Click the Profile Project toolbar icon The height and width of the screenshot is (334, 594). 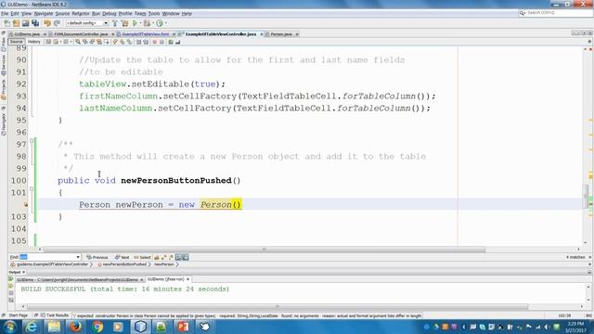tap(160, 23)
